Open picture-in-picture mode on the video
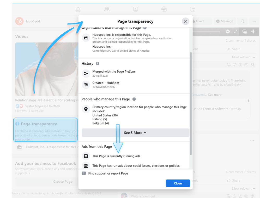The image size is (260, 198). (x=244, y=31)
